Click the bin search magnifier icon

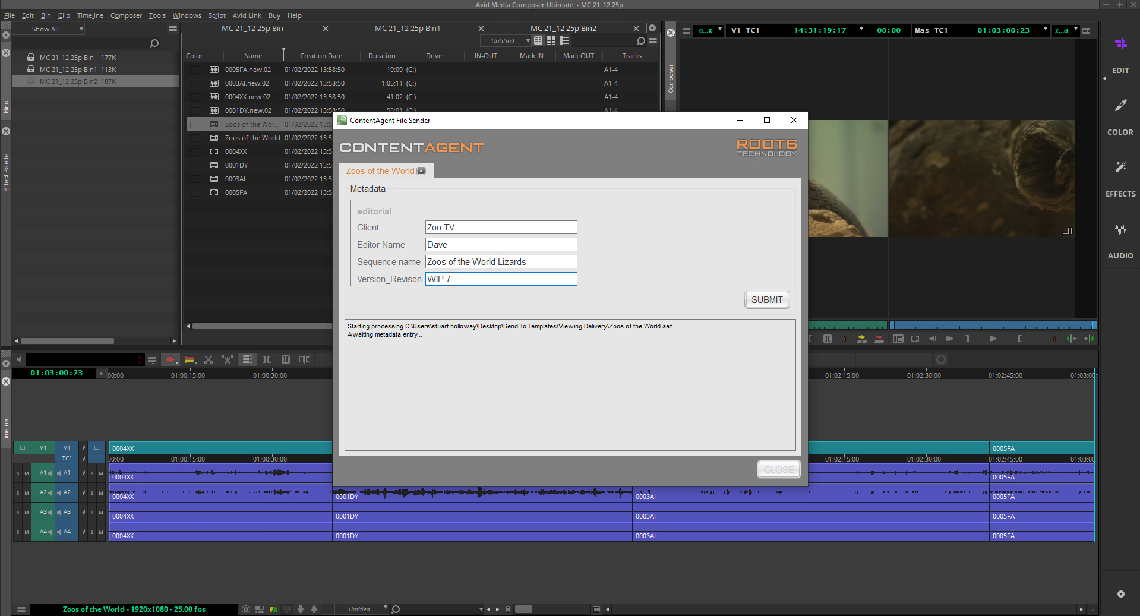640,41
